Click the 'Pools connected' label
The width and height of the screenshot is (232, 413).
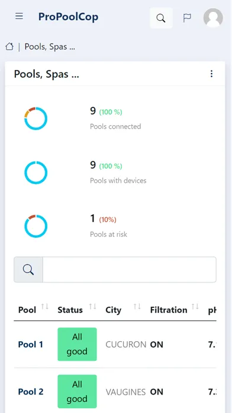point(115,126)
